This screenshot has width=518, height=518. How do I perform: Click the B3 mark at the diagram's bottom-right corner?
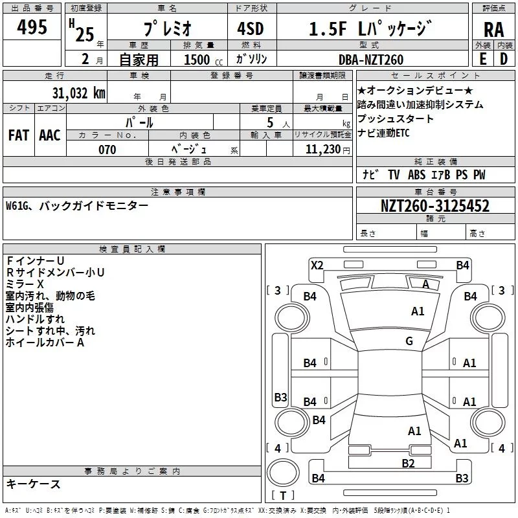click(x=462, y=479)
